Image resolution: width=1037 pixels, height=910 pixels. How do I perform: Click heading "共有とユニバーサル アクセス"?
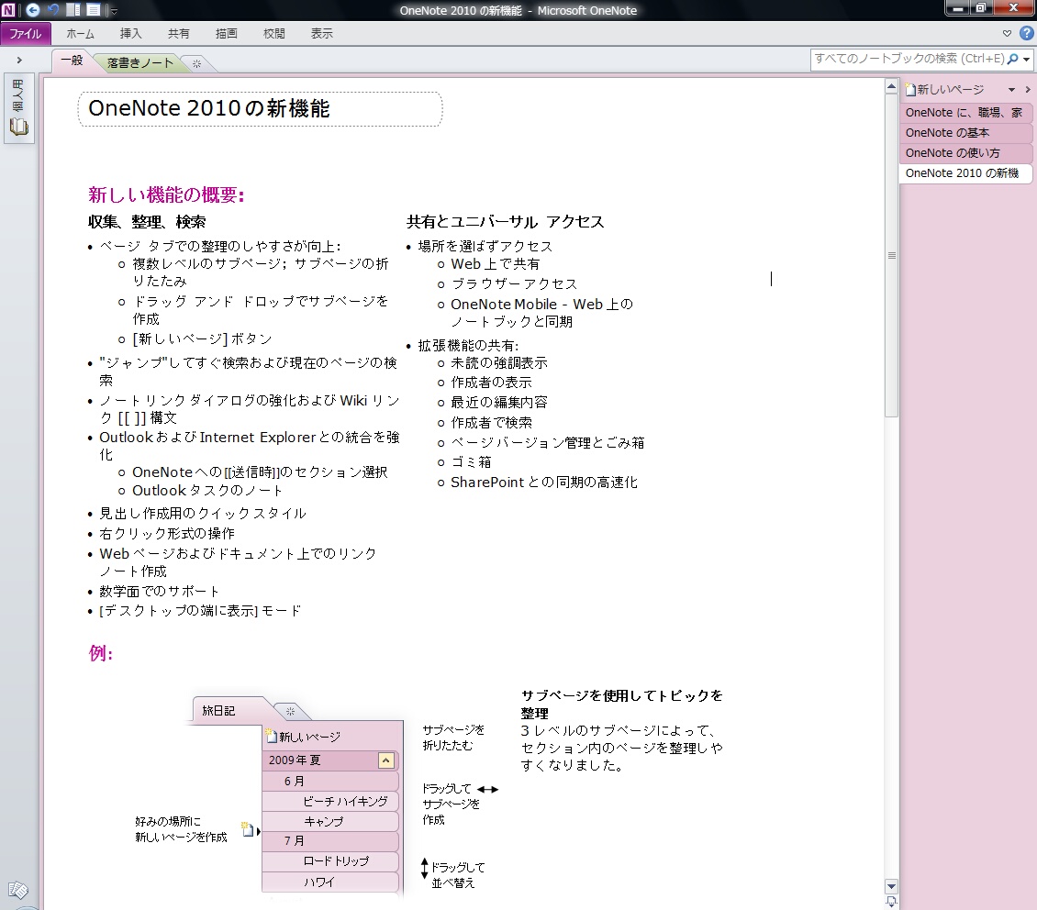click(506, 222)
